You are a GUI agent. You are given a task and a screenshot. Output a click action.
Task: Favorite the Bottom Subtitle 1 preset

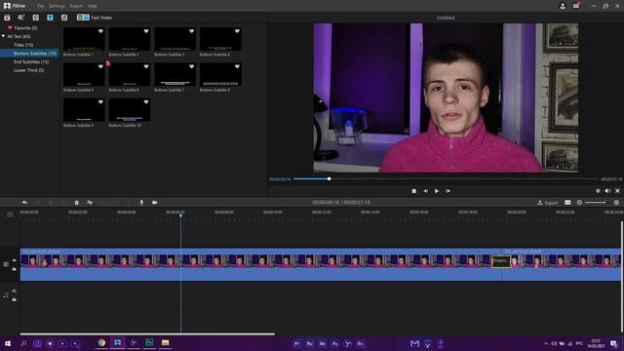click(x=100, y=31)
